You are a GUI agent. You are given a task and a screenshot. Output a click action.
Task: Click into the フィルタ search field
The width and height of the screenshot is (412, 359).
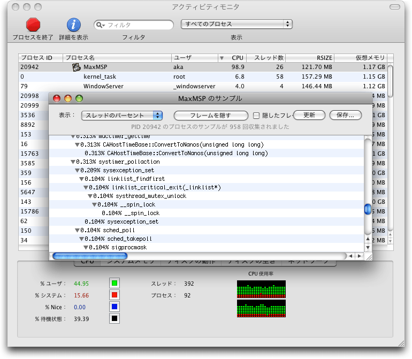tap(133, 25)
